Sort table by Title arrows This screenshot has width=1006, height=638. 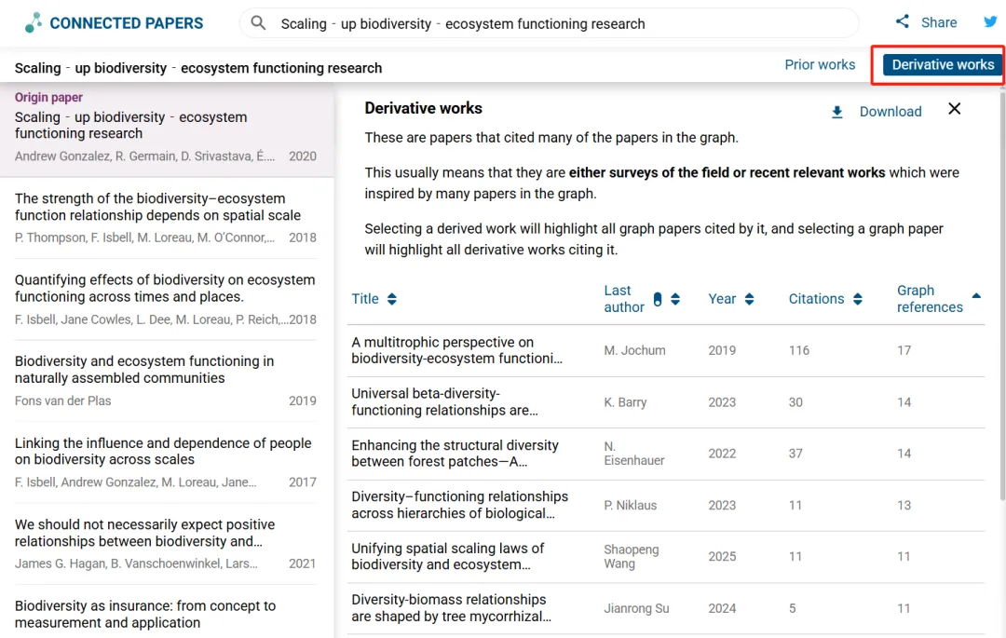tap(392, 299)
